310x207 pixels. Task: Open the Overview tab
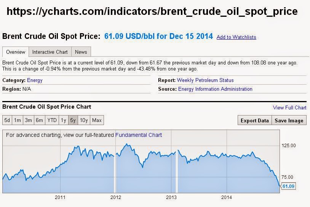[16, 52]
